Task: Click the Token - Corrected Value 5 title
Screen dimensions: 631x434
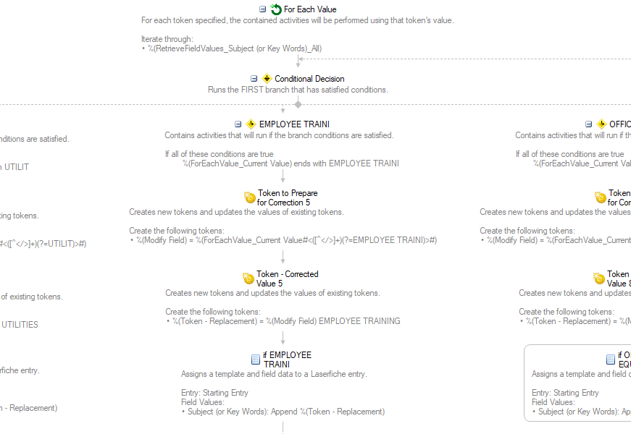Action: (288, 278)
